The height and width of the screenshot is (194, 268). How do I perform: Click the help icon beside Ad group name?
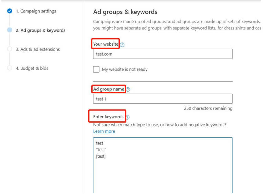tap(128, 89)
